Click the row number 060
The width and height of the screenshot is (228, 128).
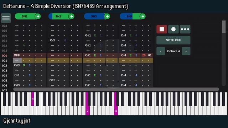tap(5, 36)
